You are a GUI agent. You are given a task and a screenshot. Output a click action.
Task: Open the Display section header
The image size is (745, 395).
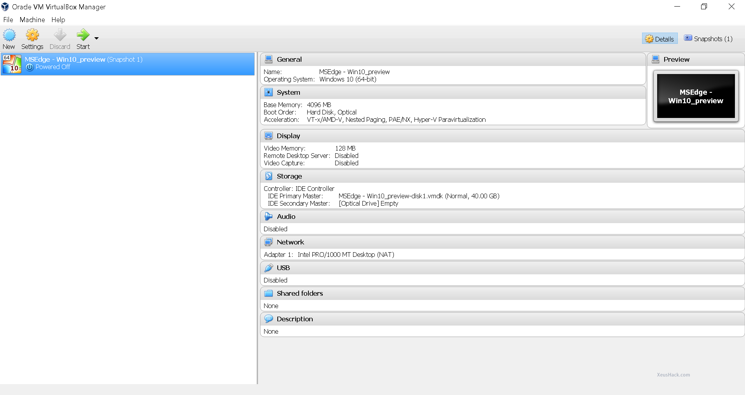pyautogui.click(x=502, y=136)
